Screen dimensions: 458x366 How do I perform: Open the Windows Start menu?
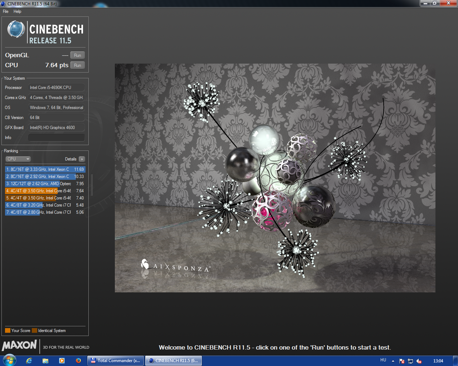[x=10, y=360]
